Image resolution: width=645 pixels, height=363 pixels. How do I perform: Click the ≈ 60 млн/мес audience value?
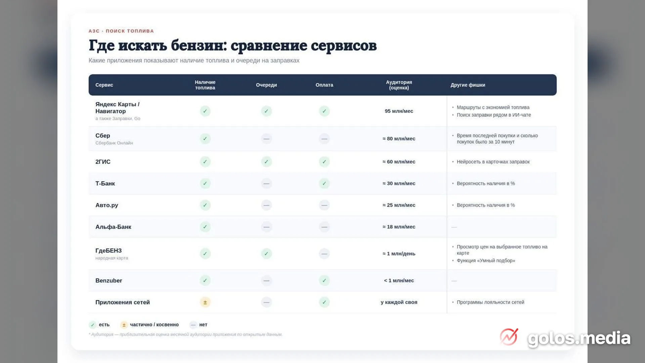click(399, 162)
